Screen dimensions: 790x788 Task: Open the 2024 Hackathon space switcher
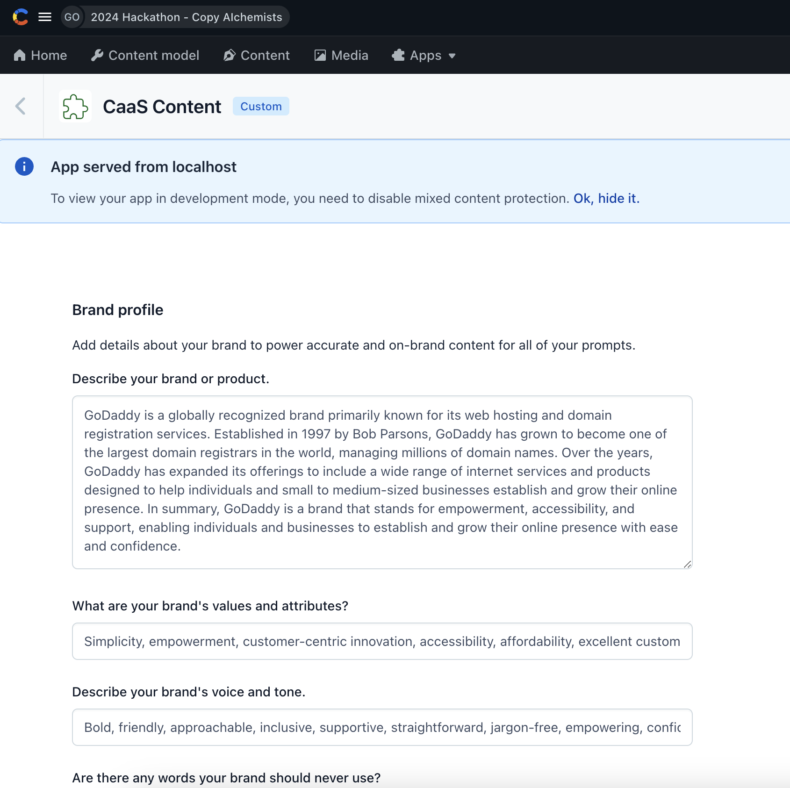pos(186,17)
